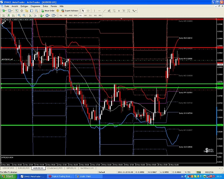Select the vertical line drawing tool

point(94,11)
